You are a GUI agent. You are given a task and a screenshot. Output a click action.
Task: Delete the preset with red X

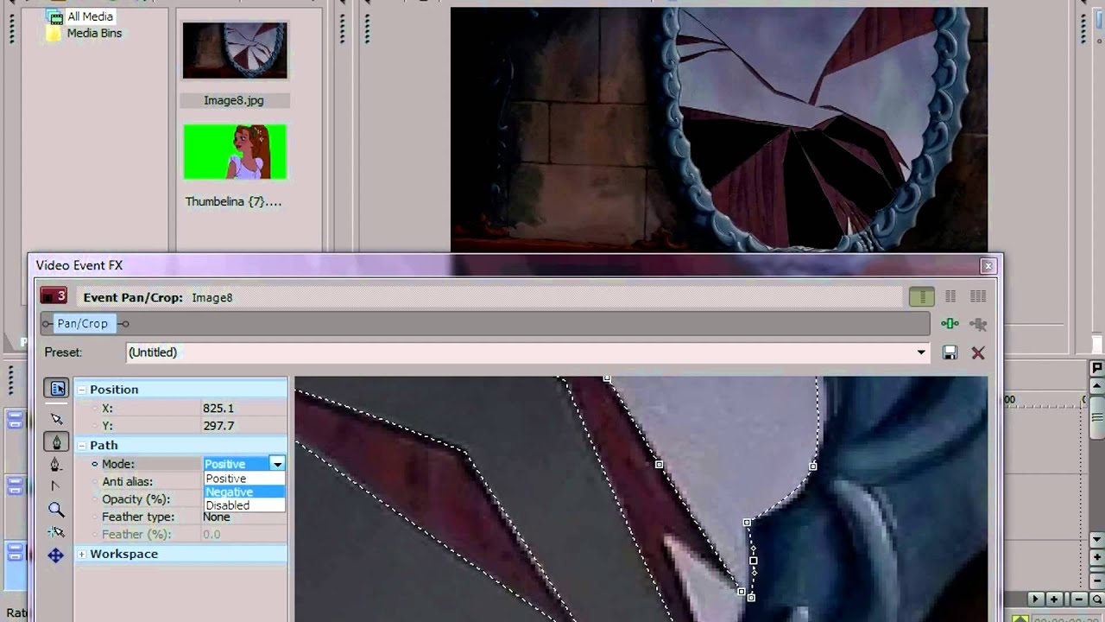978,352
